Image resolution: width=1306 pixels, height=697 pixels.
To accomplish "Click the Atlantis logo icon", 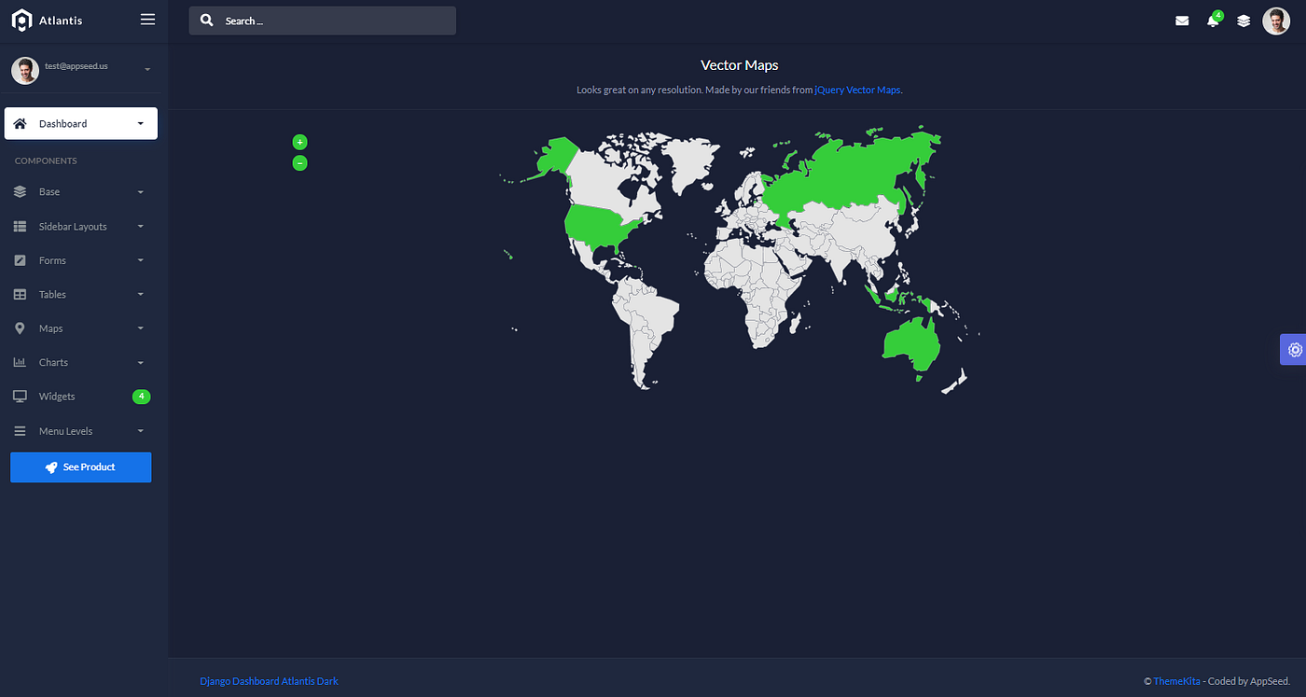I will (x=21, y=19).
